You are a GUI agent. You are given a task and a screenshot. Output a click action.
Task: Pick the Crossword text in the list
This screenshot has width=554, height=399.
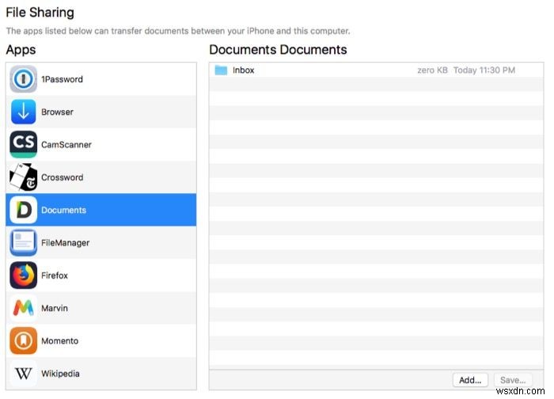63,177
